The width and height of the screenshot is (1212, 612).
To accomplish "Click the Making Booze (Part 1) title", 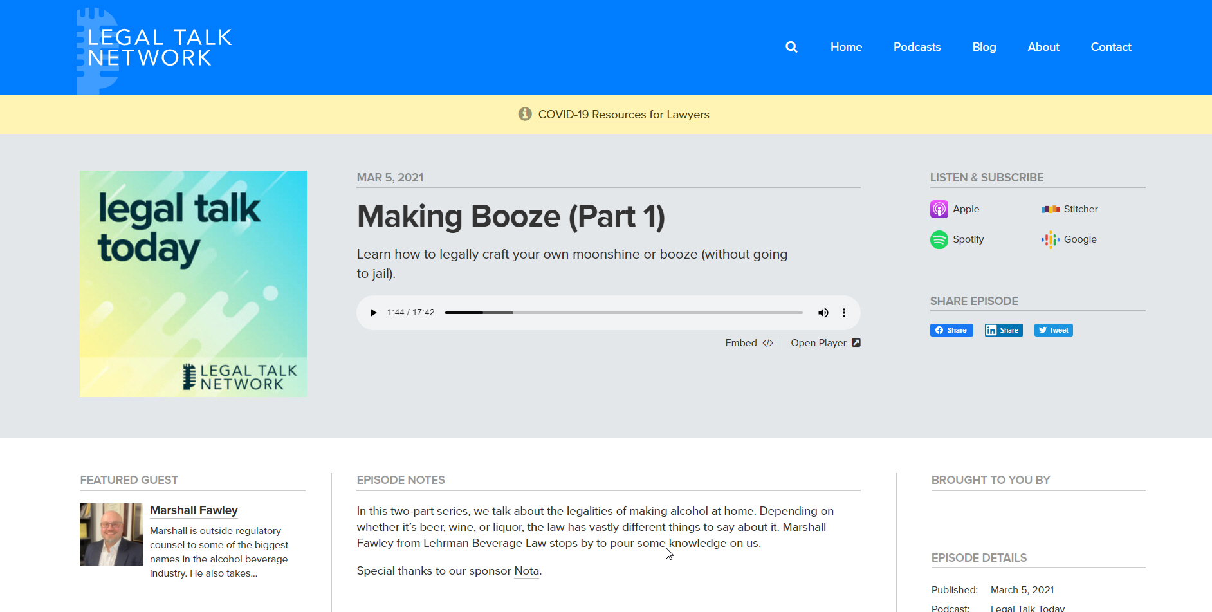I will [x=511, y=216].
